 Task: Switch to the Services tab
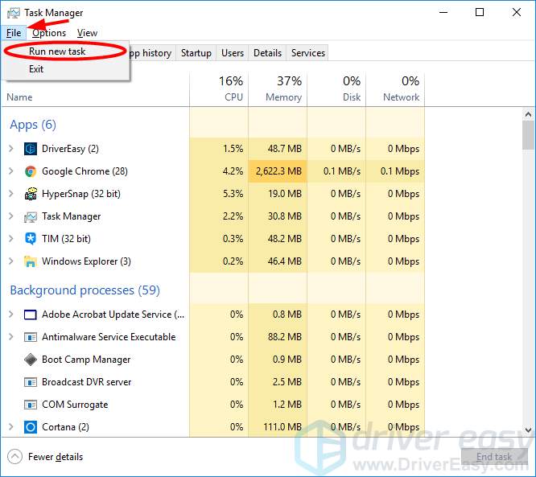tap(307, 53)
